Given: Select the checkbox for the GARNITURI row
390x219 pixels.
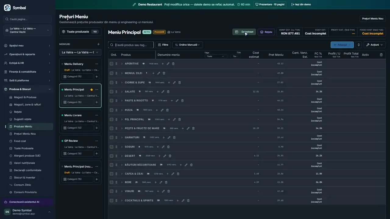Looking at the screenshot, I should pos(112,137).
